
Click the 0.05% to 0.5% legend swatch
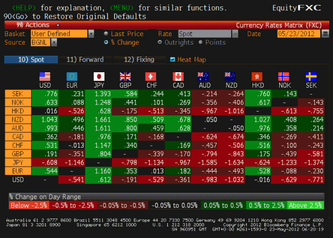pos(223,205)
